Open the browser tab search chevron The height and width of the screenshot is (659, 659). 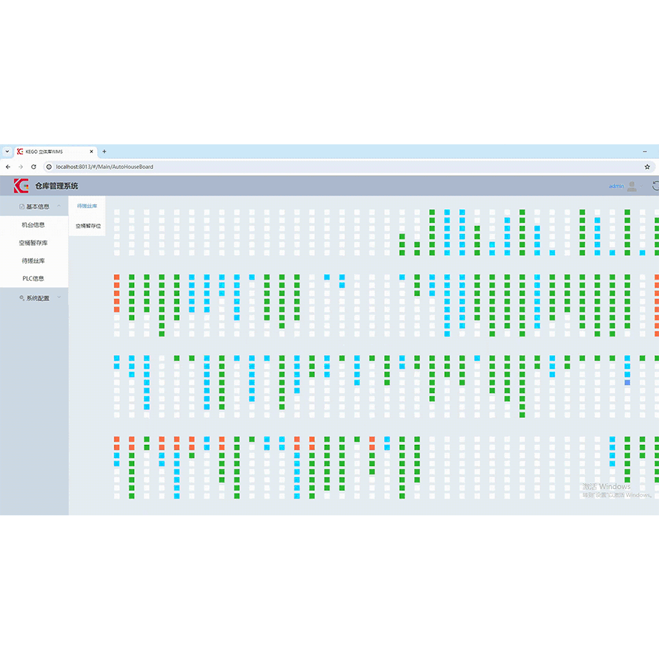click(7, 152)
